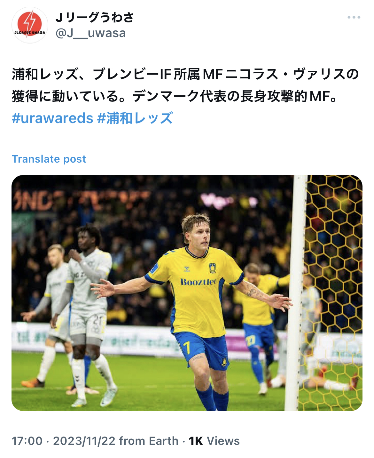The width and height of the screenshot is (374, 458).
Task: Open the #浦和レッズ hashtag
Action: [x=135, y=118]
